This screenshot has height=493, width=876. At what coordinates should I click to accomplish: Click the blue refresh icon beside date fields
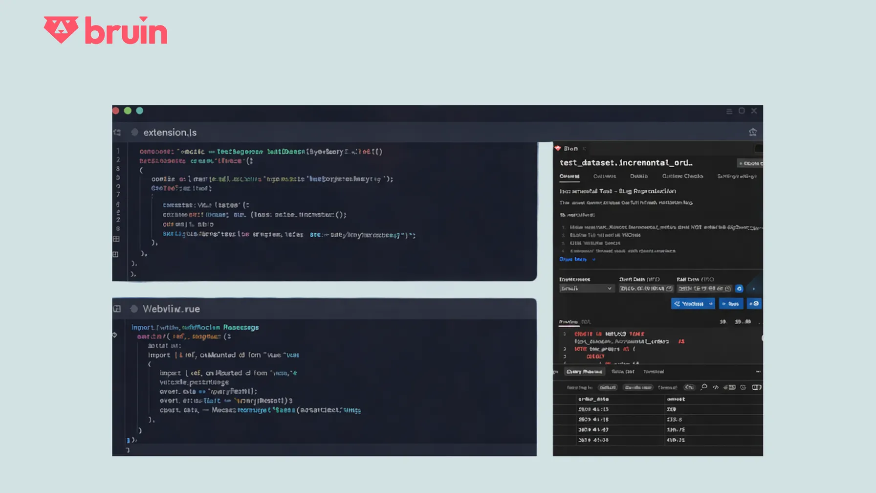739,289
